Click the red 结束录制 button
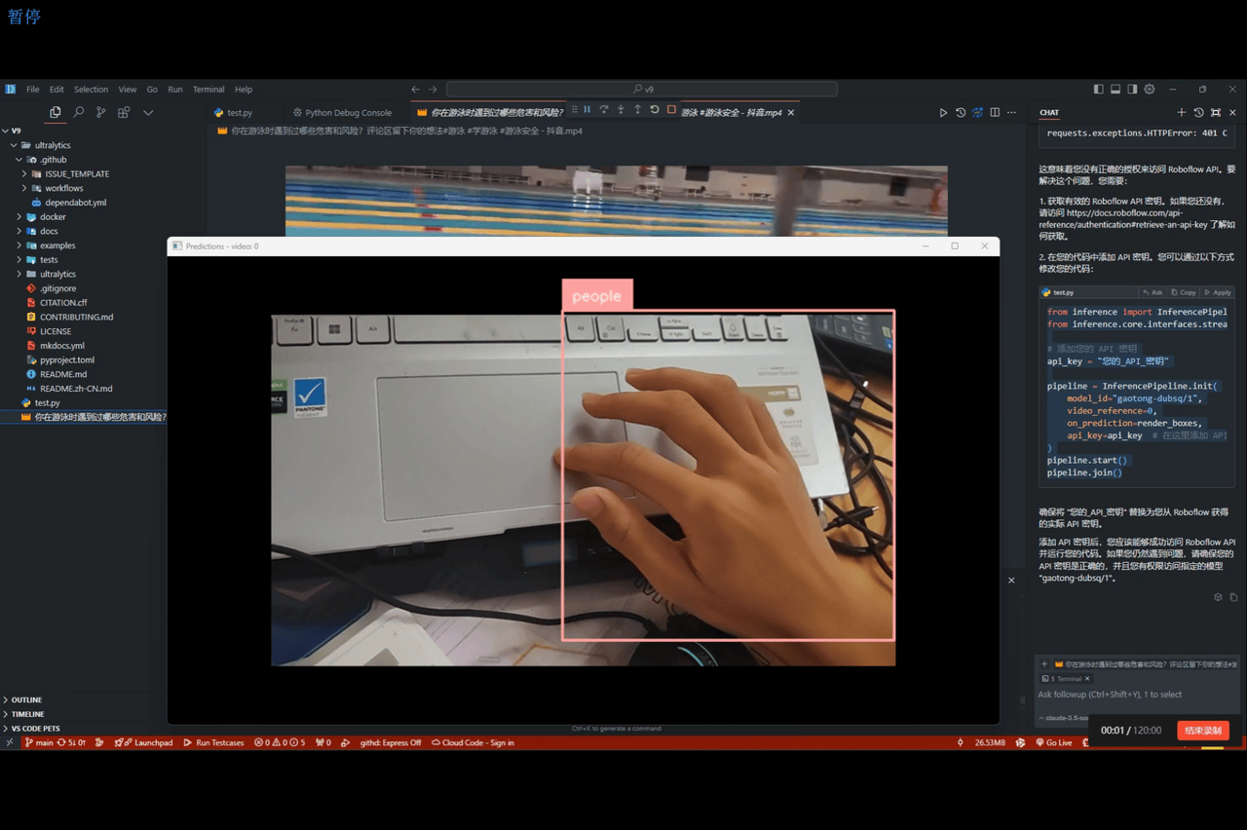This screenshot has height=830, width=1247. point(1202,731)
